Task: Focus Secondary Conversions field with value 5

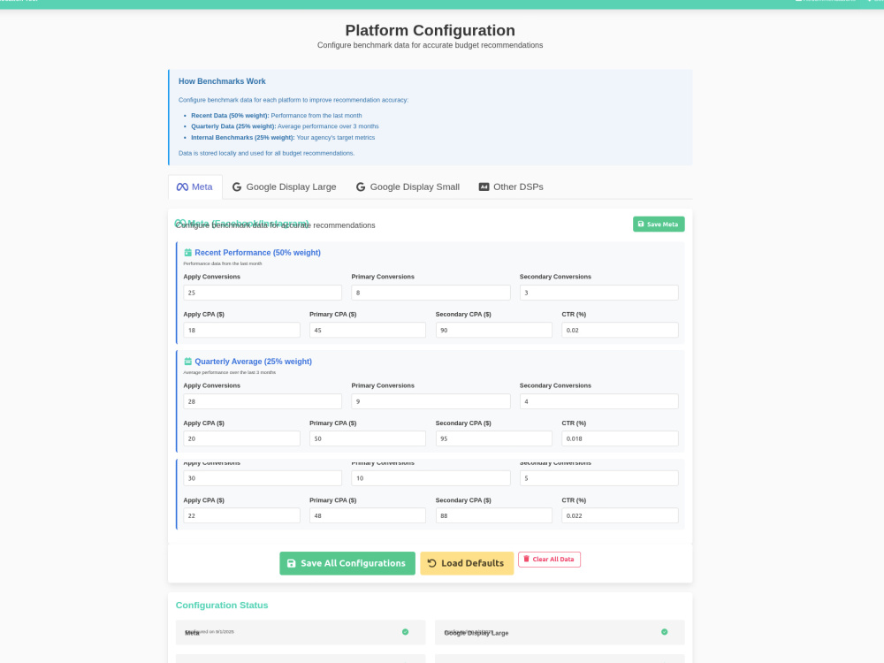Action: click(x=598, y=478)
